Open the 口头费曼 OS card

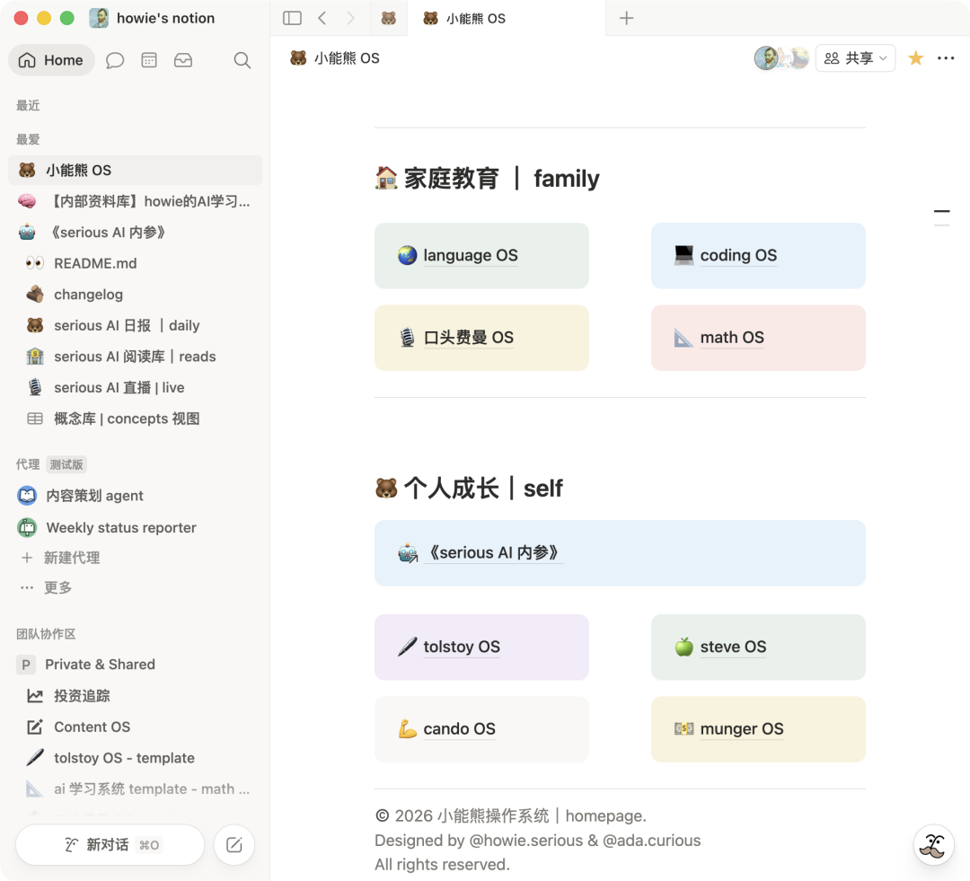(x=481, y=338)
